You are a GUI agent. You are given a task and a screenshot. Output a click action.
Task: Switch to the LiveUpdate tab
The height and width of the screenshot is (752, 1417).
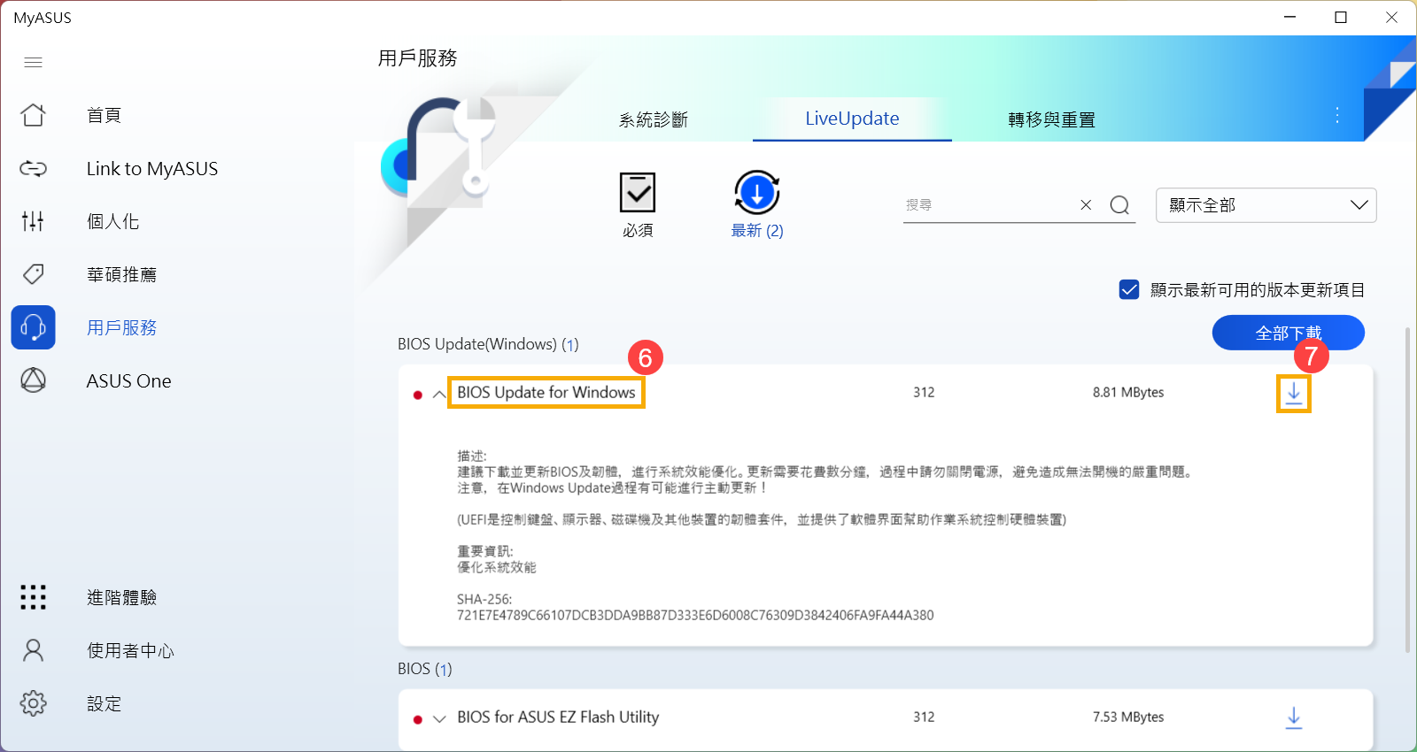[852, 119]
